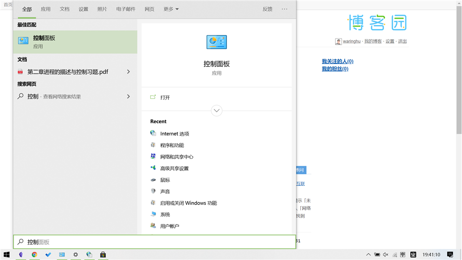Screen dimensions: 462x260
Task: Click the 博客园 logo on the webpage
Action: [377, 23]
